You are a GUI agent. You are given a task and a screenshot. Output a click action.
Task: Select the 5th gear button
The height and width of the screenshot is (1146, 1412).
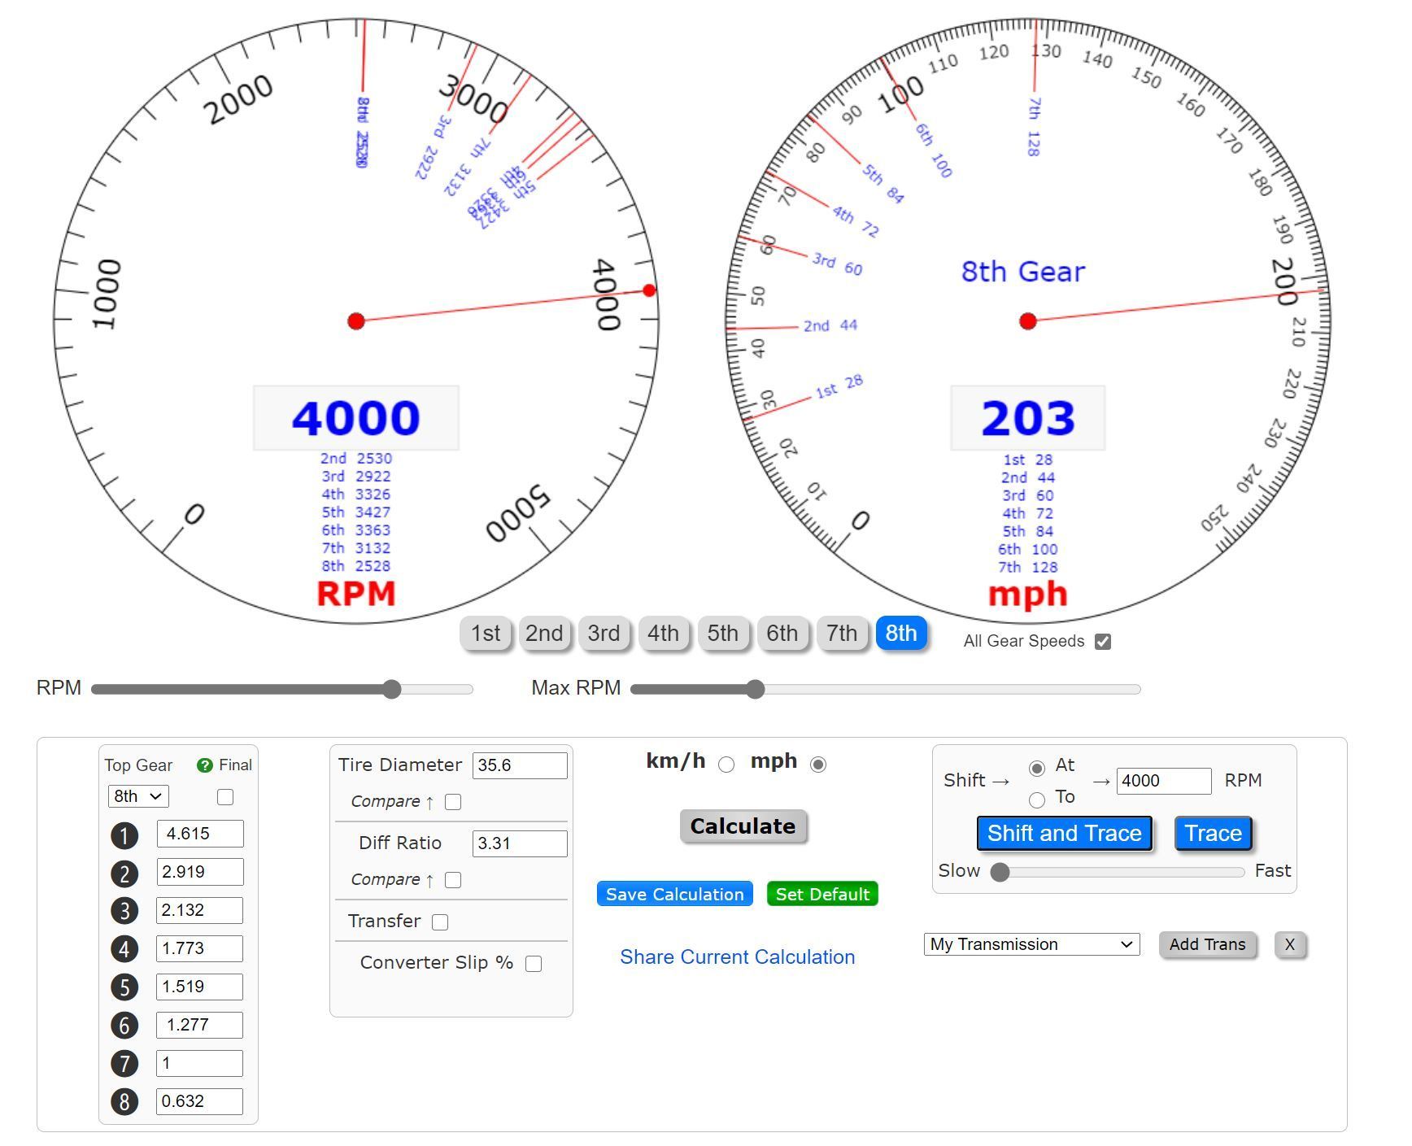(x=723, y=633)
